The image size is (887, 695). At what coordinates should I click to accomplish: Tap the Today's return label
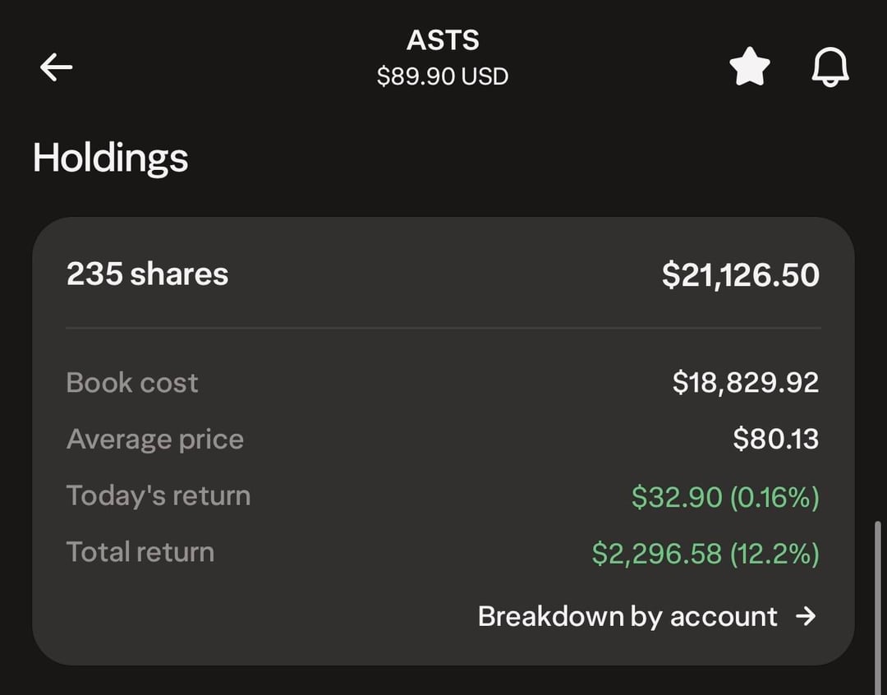pos(159,496)
